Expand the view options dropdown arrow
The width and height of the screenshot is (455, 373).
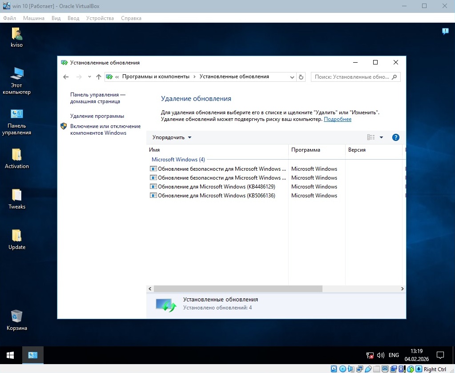coord(381,137)
